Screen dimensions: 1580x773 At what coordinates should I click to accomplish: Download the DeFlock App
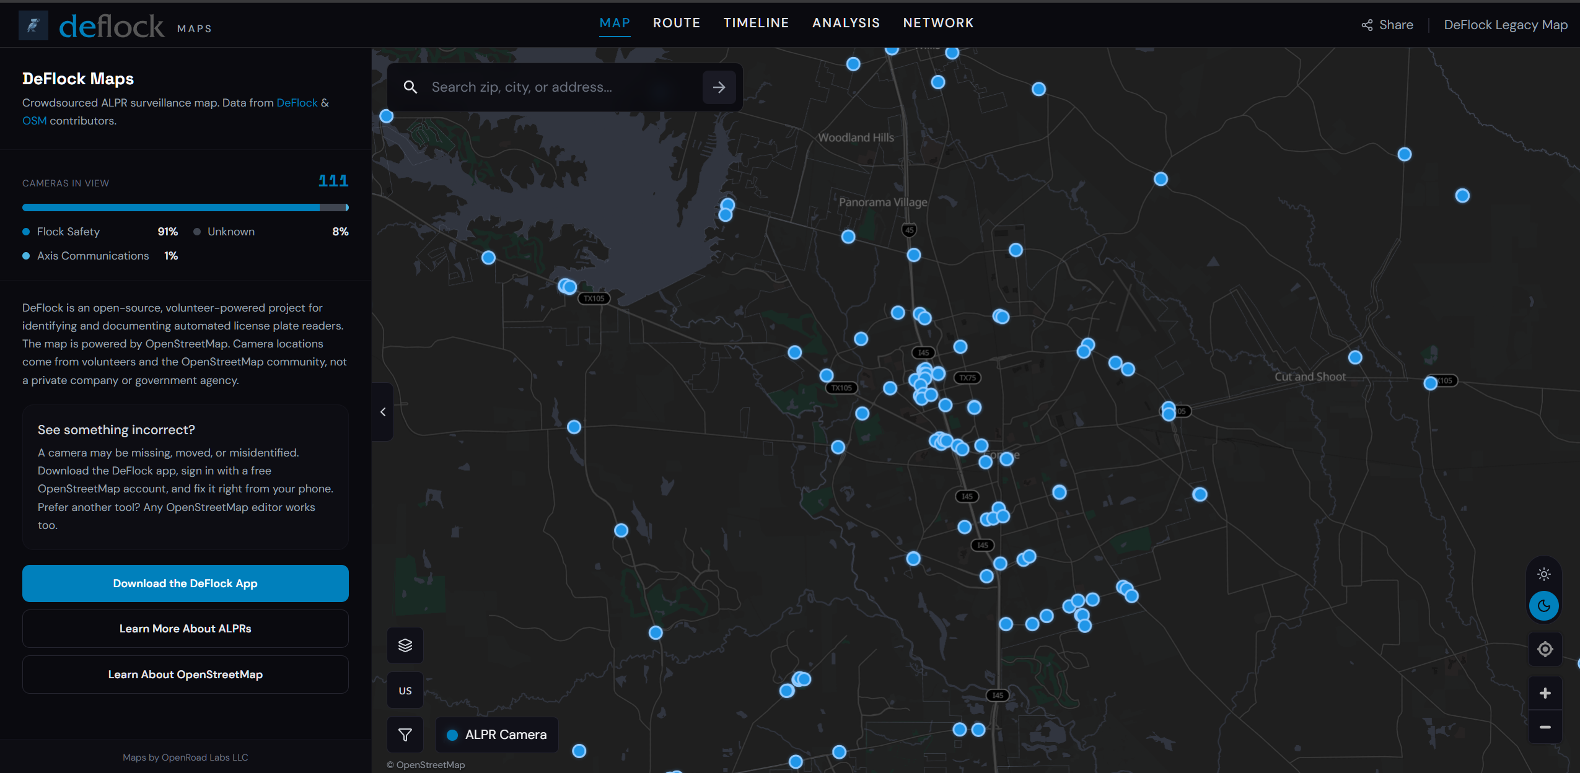point(185,583)
